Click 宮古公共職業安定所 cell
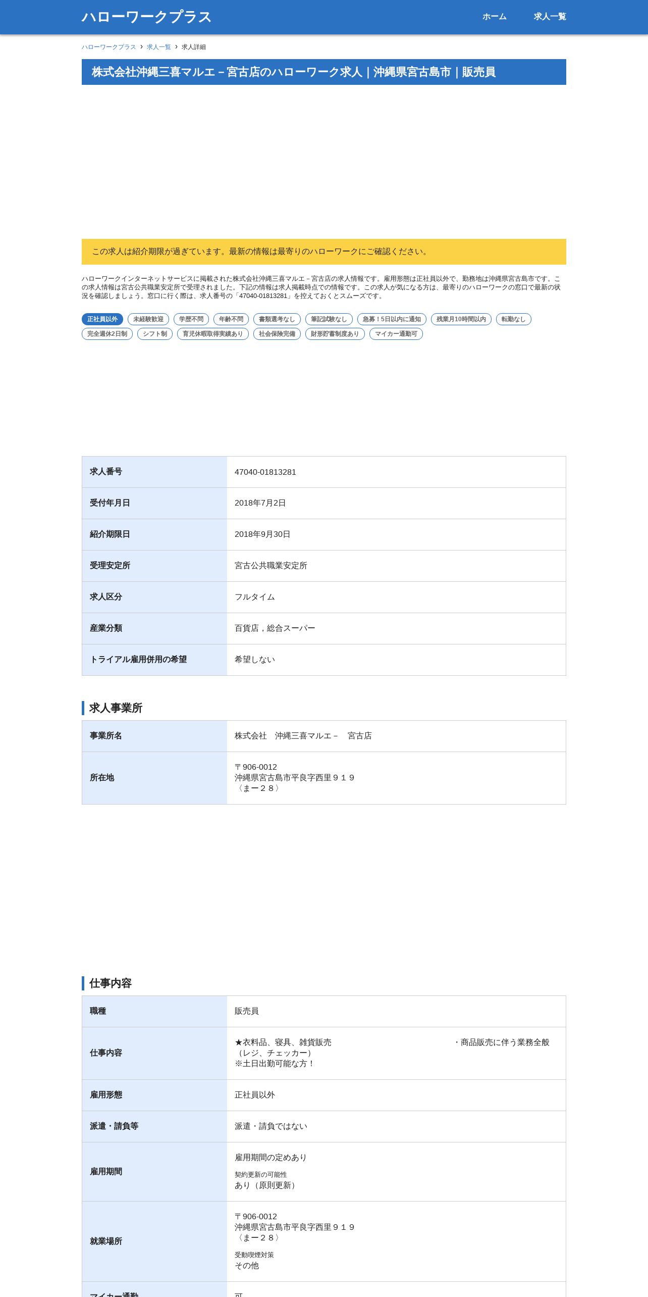 click(396, 566)
